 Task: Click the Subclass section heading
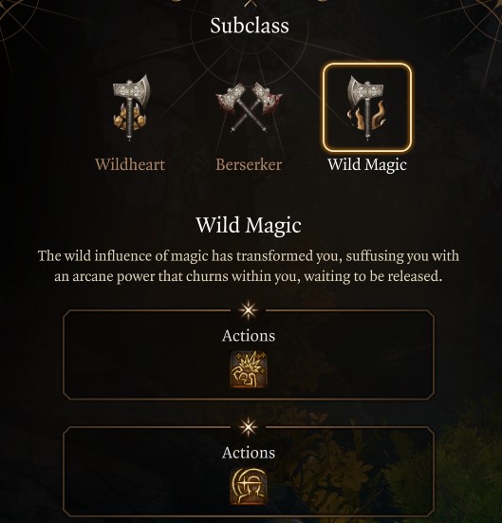[250, 26]
